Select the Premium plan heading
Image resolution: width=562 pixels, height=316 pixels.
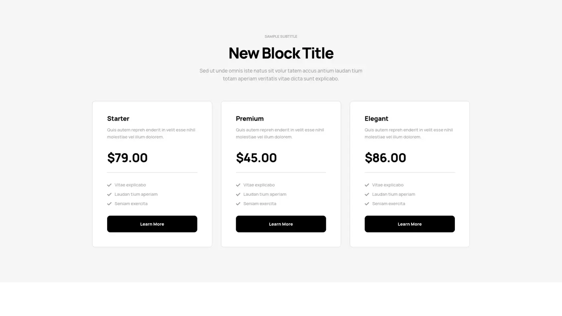click(x=250, y=118)
